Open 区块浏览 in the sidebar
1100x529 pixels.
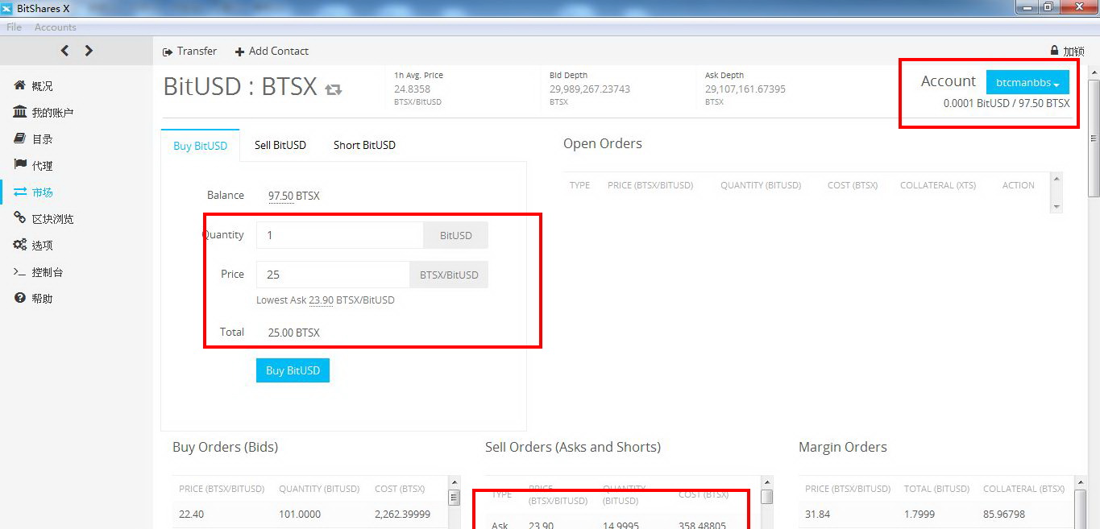52,219
